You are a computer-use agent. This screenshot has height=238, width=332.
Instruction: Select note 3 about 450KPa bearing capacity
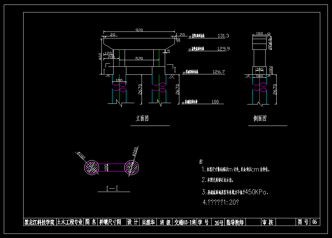235,192
